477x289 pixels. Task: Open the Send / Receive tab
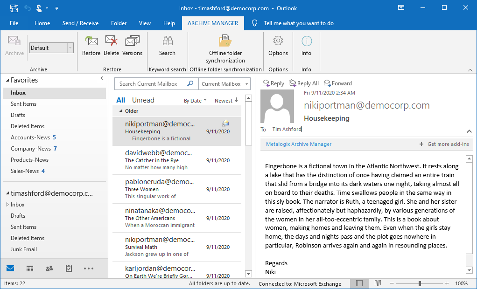coord(80,23)
